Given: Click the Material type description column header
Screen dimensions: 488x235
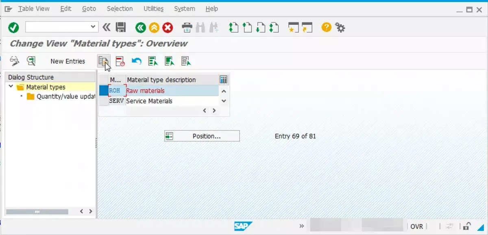Looking at the screenshot, I should [172, 80].
